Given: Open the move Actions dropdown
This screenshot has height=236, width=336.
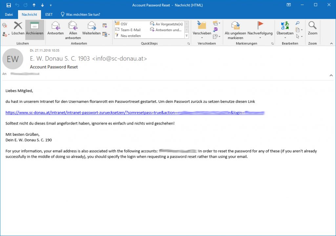Looking at the screenshot, I should [217, 36].
